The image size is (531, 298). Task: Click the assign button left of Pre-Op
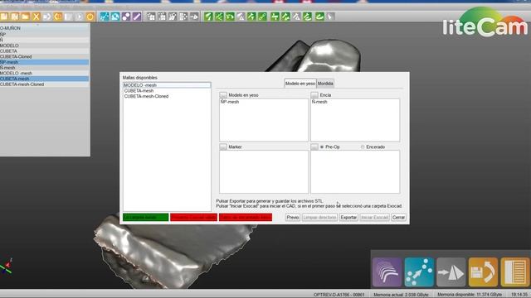314,147
